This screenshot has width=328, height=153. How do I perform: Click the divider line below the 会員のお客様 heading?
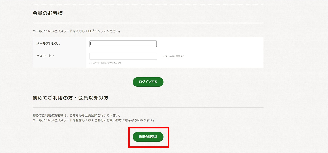[x=148, y=23]
